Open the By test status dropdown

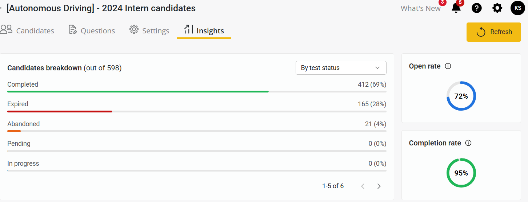click(341, 68)
